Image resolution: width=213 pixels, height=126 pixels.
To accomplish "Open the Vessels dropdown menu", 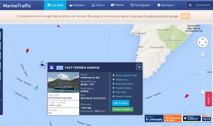I will click(77, 5).
